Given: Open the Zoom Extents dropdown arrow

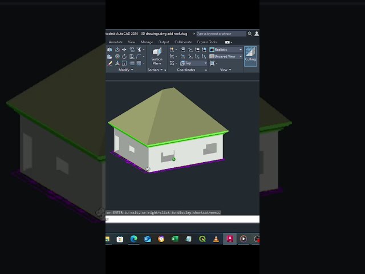Looking at the screenshot, I should [x=217, y=63].
